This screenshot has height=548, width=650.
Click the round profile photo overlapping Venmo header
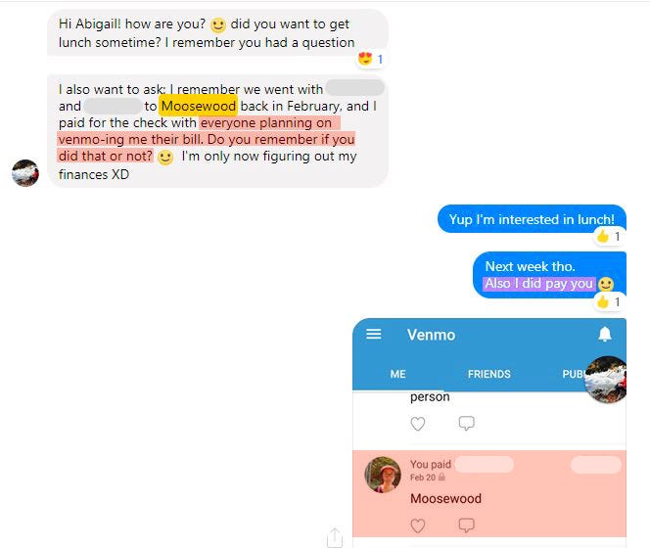[606, 380]
